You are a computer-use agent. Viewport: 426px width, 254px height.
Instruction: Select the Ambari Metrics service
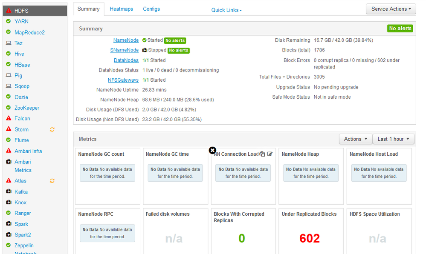click(x=23, y=166)
